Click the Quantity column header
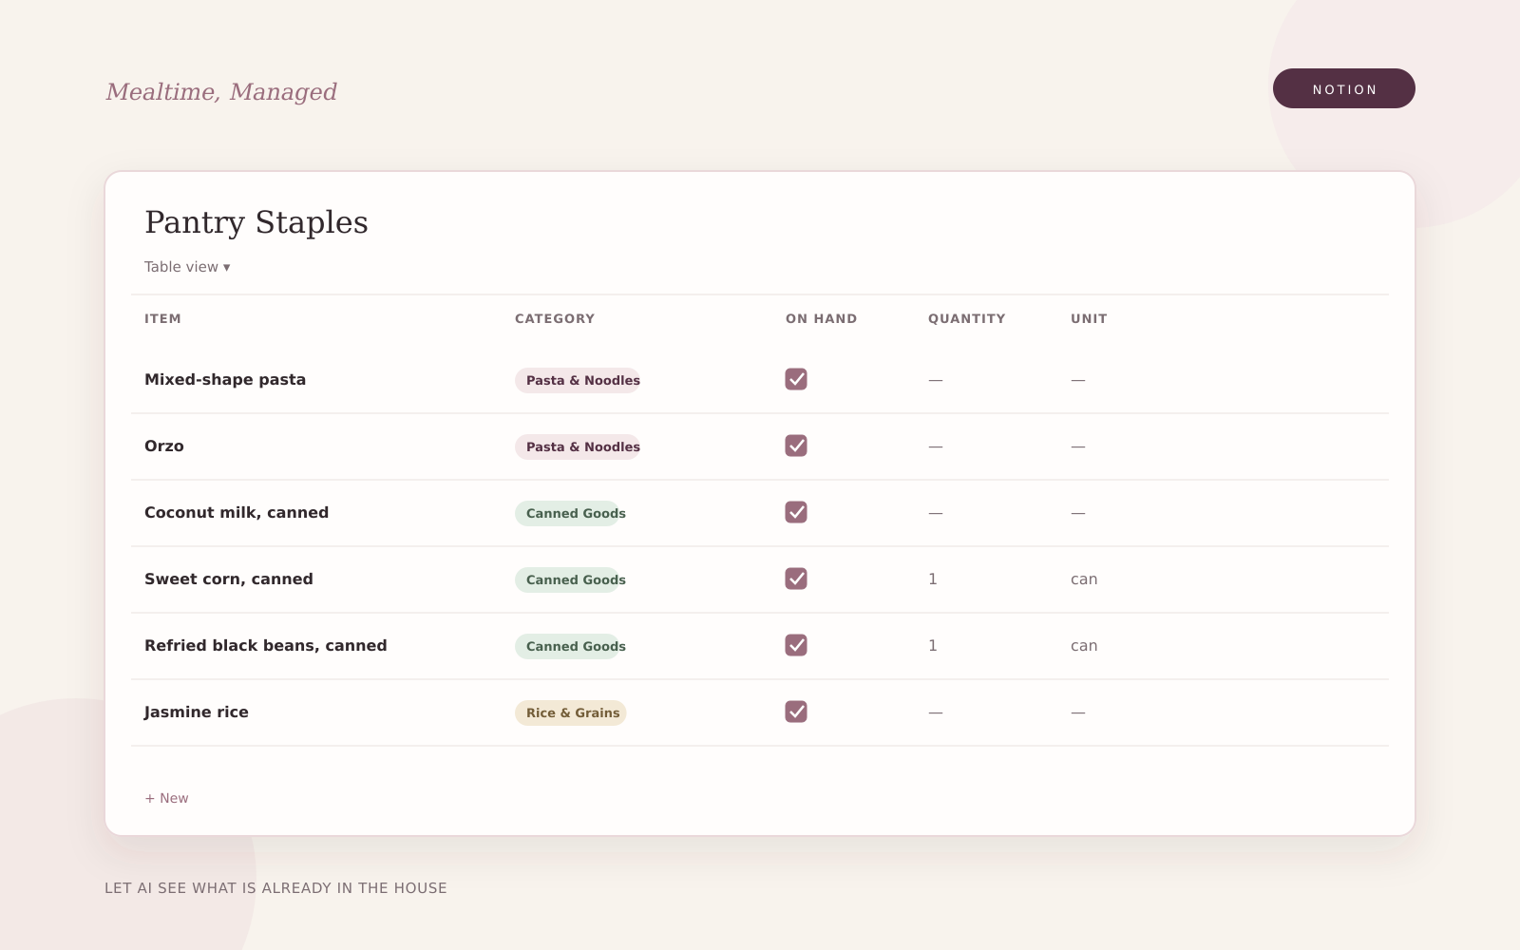Viewport: 1520px width, 950px height. 966,319
